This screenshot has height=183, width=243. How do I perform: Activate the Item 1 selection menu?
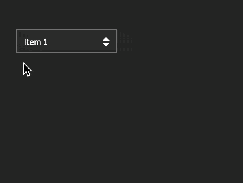pyautogui.click(x=66, y=41)
